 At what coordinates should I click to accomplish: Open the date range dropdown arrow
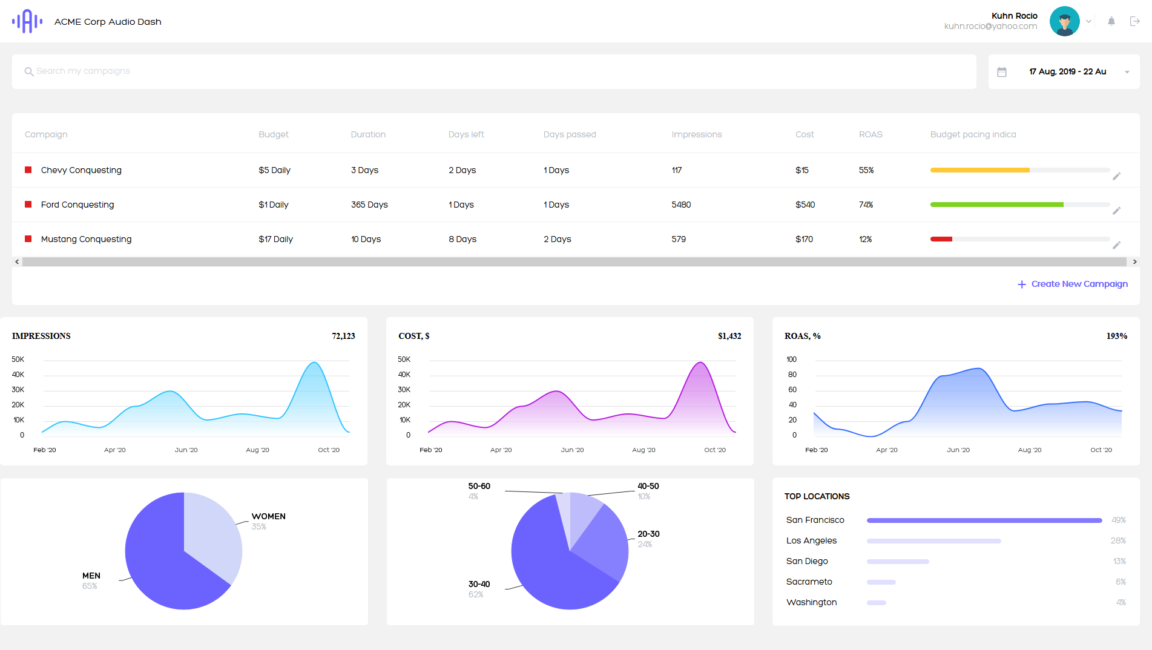[1127, 72]
